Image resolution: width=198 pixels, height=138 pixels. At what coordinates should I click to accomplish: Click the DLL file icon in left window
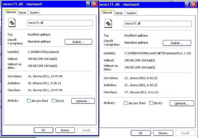tap(12, 23)
